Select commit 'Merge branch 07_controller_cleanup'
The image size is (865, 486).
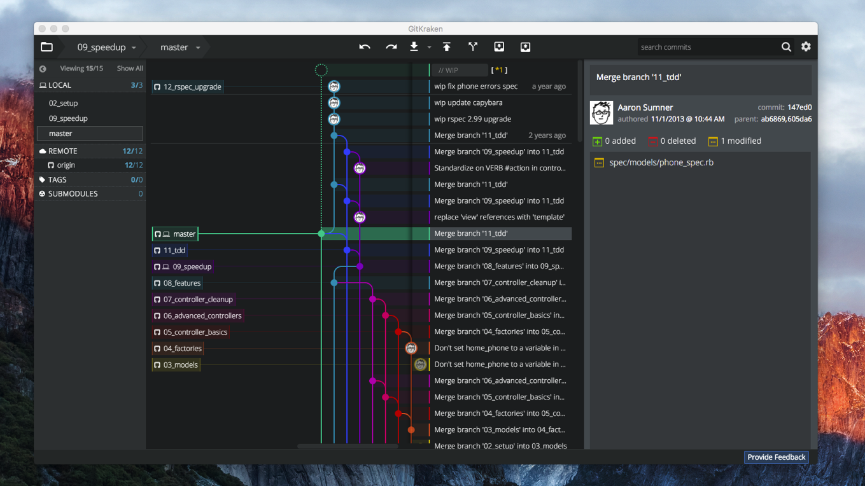(x=500, y=282)
